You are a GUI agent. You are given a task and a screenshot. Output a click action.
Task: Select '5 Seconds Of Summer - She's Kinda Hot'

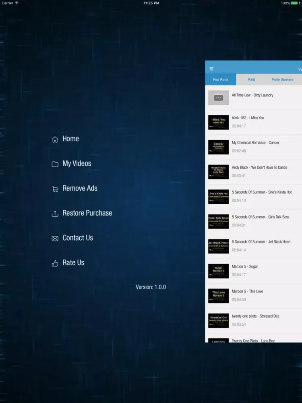coord(262,192)
